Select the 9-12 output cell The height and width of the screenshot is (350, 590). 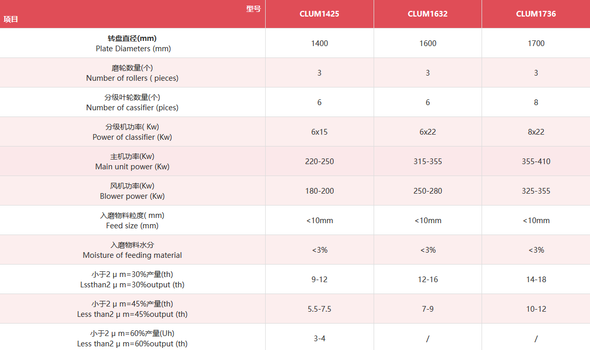click(x=320, y=280)
